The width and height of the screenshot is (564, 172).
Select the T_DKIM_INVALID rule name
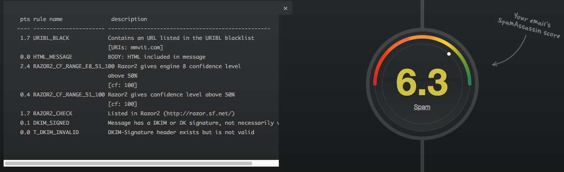click(x=56, y=132)
